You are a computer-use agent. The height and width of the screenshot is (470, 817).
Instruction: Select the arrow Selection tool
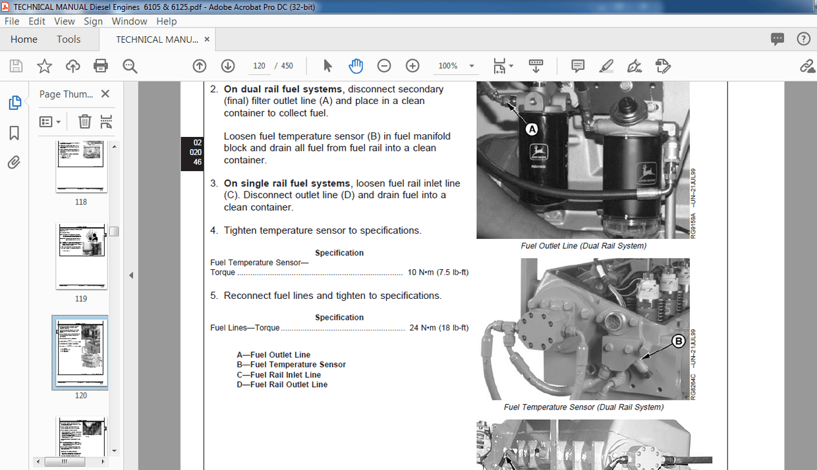[327, 66]
